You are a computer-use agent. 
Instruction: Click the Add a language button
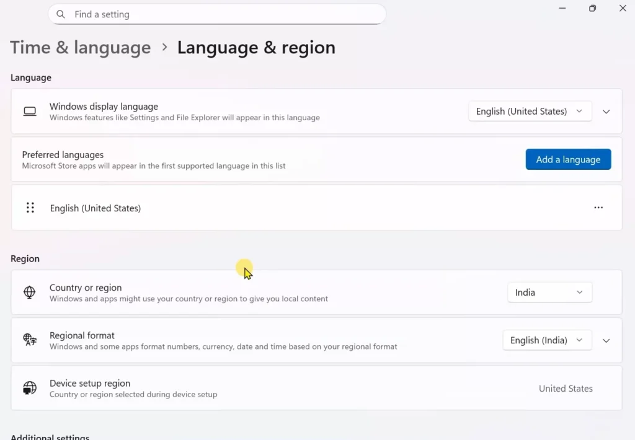click(x=568, y=159)
